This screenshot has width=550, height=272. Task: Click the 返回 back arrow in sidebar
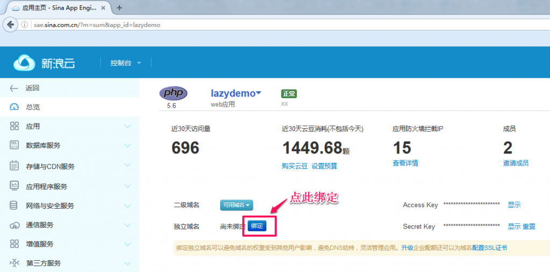click(x=15, y=88)
